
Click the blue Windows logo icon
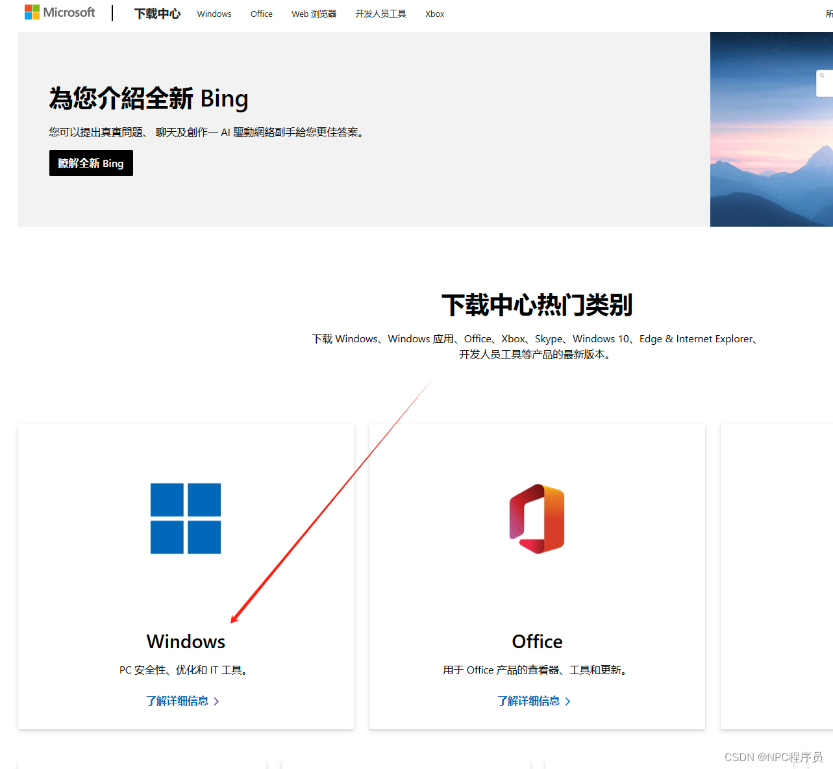(x=186, y=518)
